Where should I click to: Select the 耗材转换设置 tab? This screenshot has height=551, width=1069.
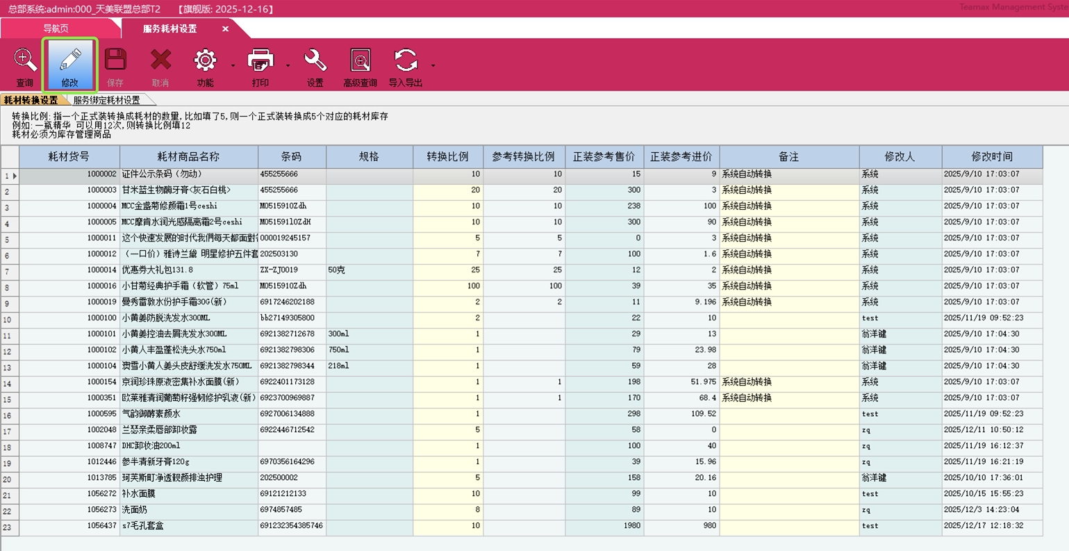pos(31,100)
